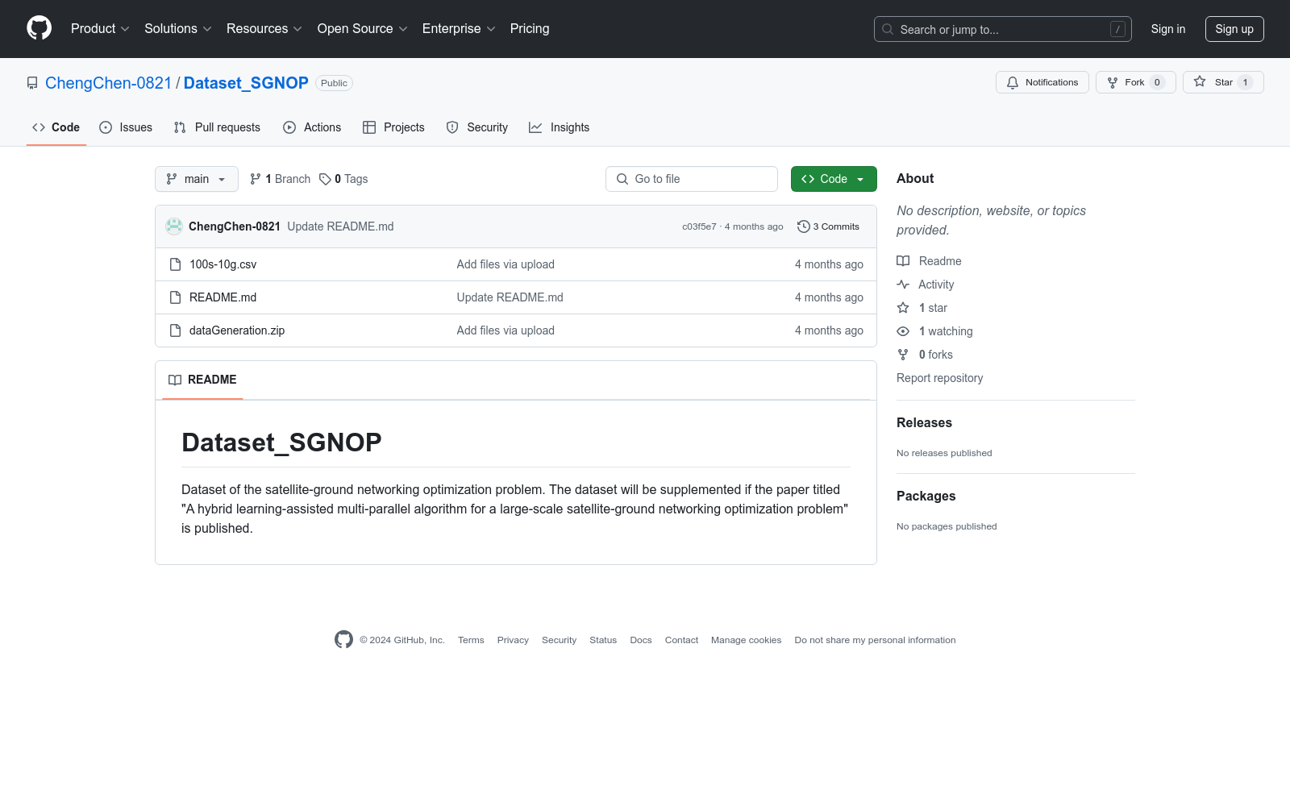Click the footer GitHub logo
The width and height of the screenshot is (1290, 806).
[x=343, y=640]
